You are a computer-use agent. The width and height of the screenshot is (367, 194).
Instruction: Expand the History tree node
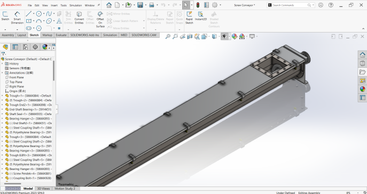point(2,63)
